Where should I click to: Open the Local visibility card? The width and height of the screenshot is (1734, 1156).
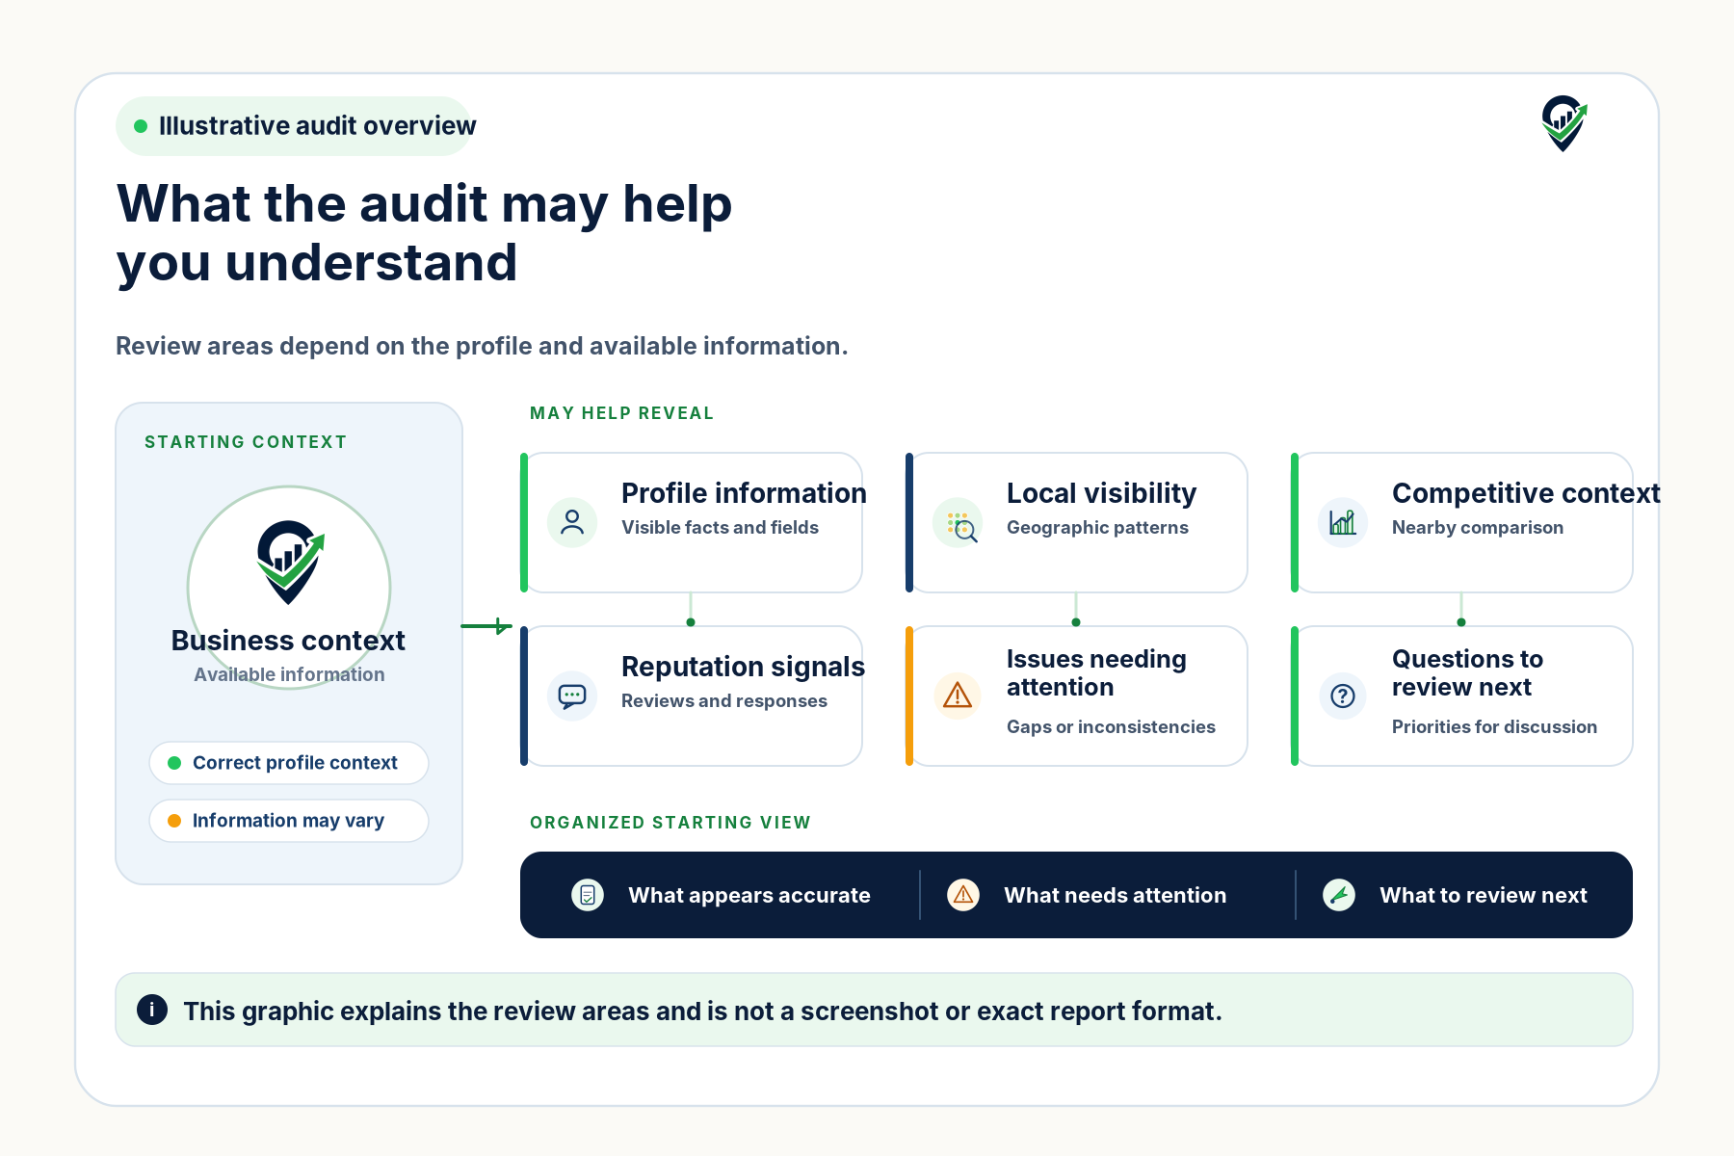1076,522
